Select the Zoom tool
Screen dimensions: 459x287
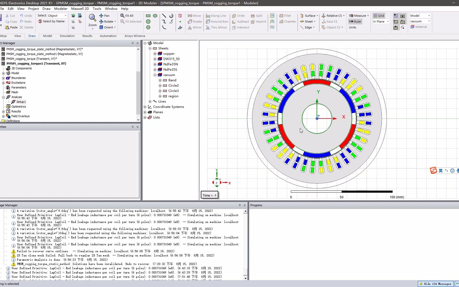coord(92,21)
